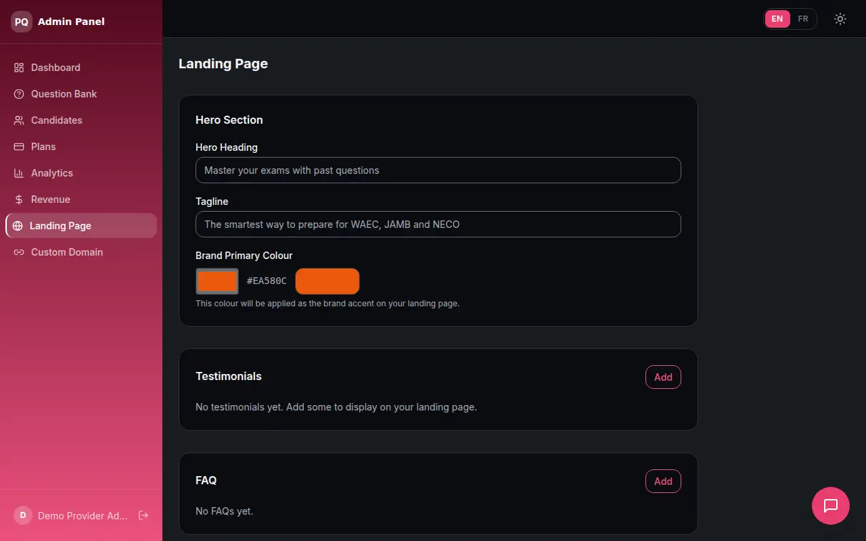Click the #EA580C hex value
Screen dimensions: 866x541
pyautogui.click(x=267, y=281)
